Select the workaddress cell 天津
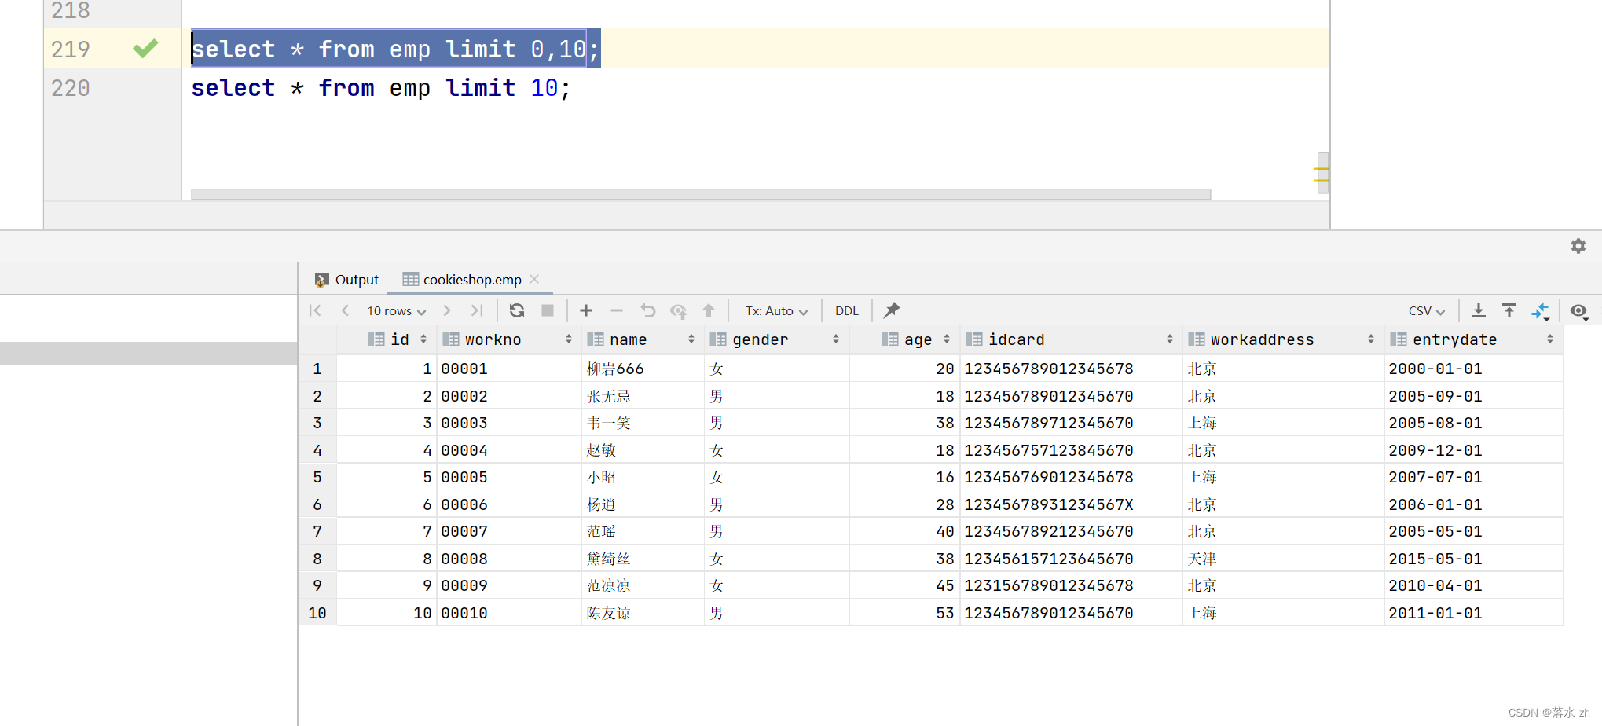The height and width of the screenshot is (726, 1602). click(1282, 559)
